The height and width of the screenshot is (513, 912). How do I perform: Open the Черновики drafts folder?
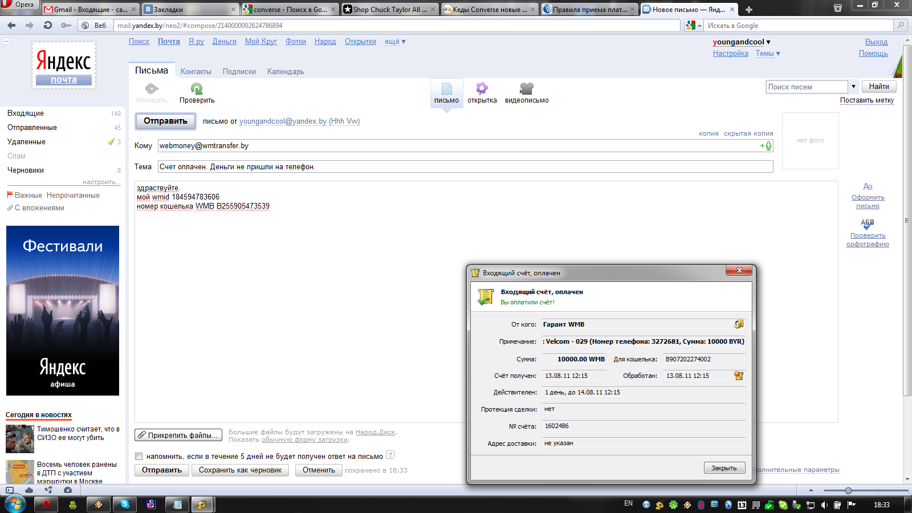click(x=26, y=170)
